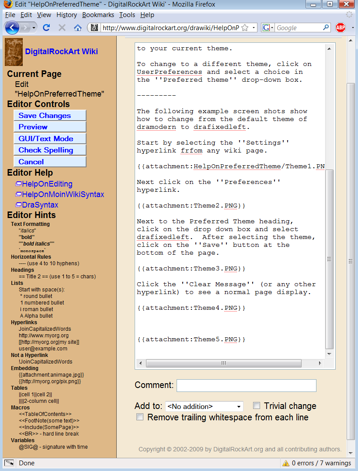
Task: Click into the Comment text field
Action: tap(246, 385)
